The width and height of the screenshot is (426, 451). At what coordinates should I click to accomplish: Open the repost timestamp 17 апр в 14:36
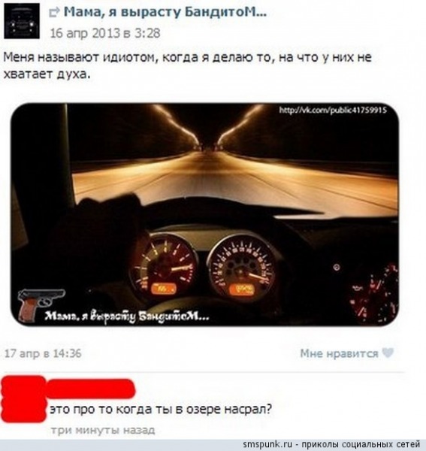point(43,353)
